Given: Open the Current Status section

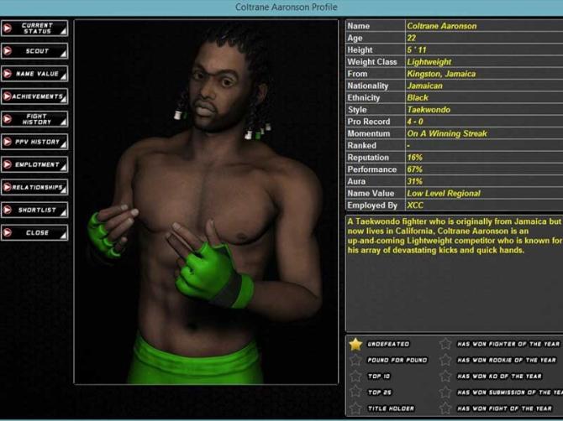Looking at the screenshot, I should (x=34, y=29).
